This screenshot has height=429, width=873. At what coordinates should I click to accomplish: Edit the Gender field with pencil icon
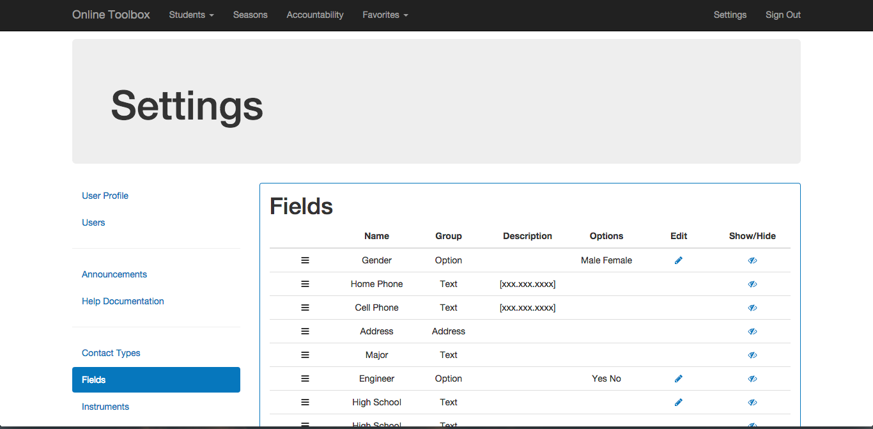(x=679, y=260)
